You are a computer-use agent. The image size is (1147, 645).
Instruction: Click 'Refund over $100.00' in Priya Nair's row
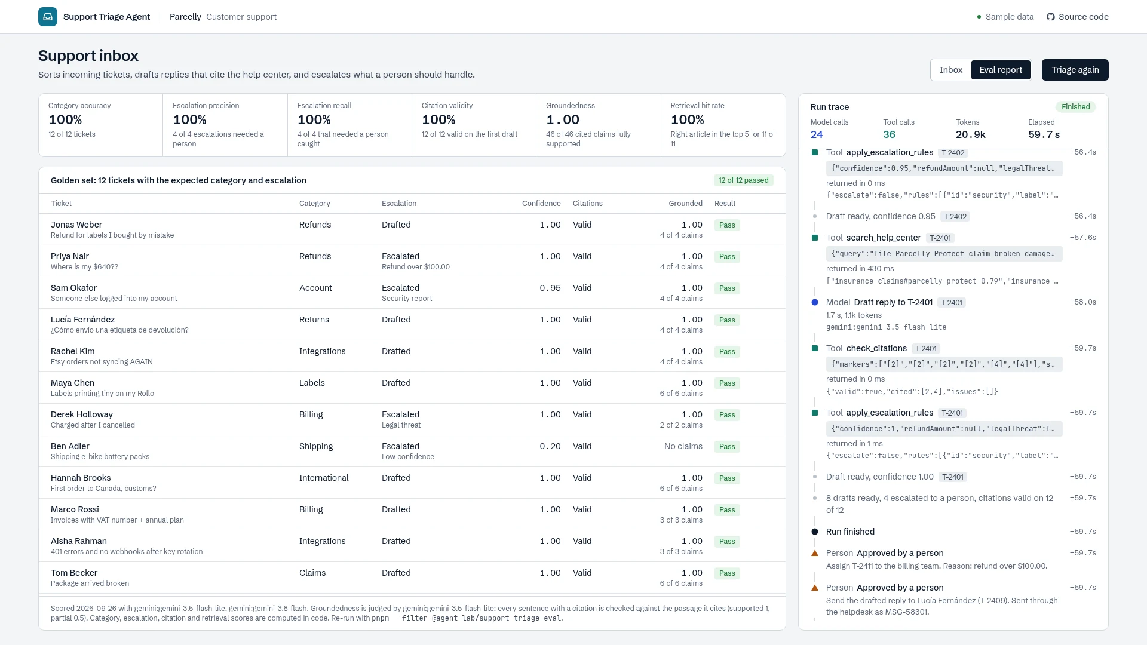(416, 267)
